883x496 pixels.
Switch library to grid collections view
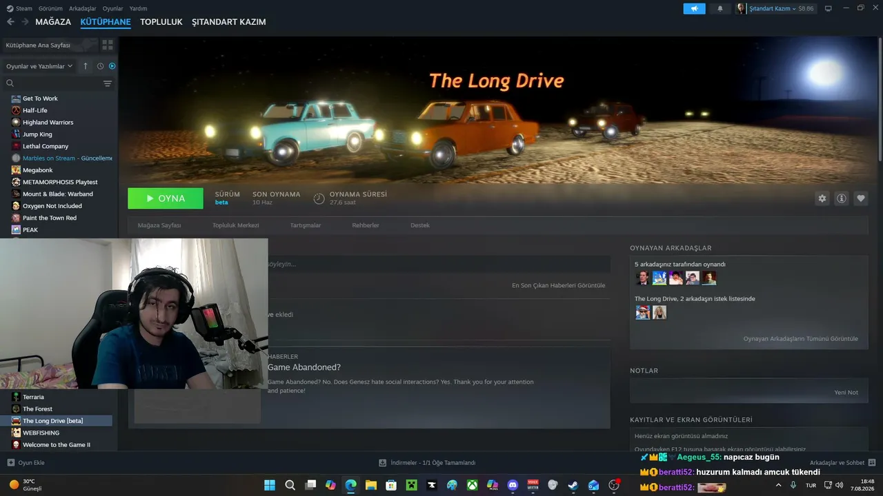[108, 45]
